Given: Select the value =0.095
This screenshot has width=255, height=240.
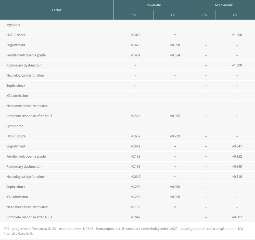Looking at the screenshot, I should (x=175, y=116).
